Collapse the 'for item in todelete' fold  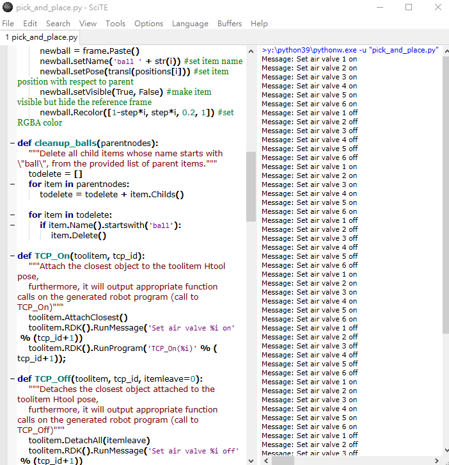(12, 215)
